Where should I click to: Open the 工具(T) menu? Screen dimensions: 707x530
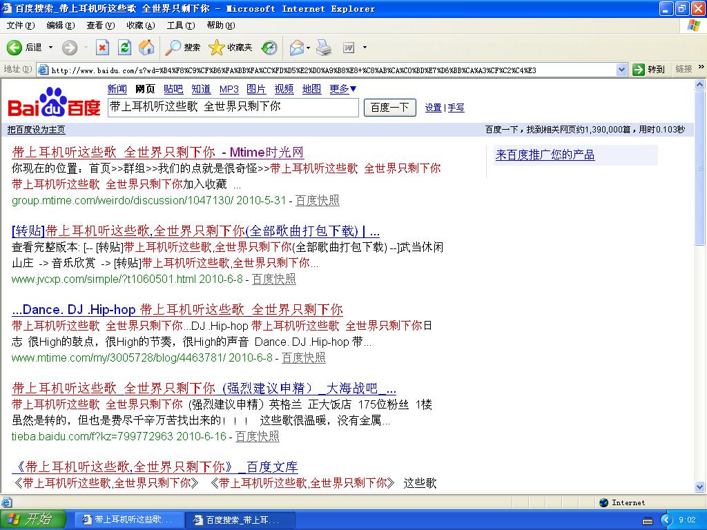(181, 26)
